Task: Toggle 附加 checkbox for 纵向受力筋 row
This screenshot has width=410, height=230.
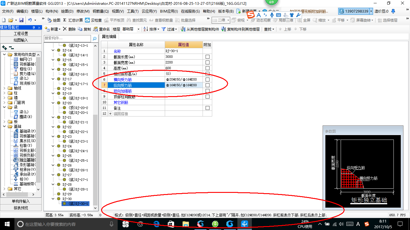Action: 207,85
